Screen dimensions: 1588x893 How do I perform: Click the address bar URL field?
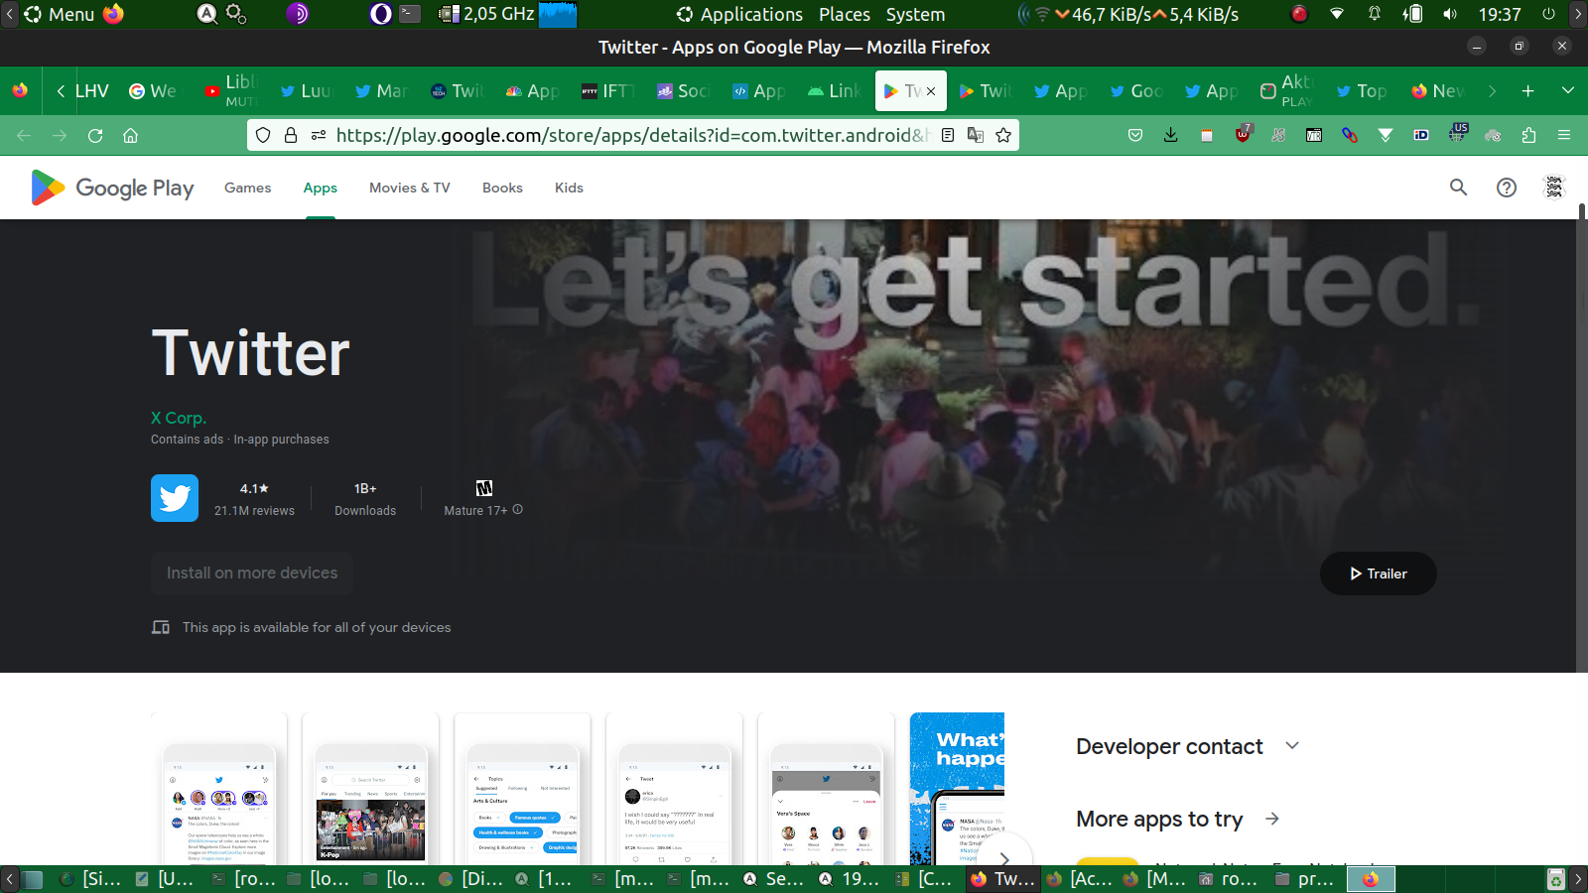tap(631, 135)
